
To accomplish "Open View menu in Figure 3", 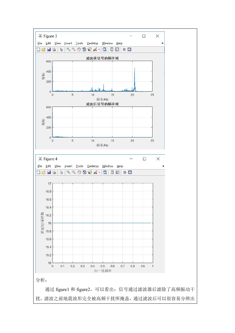I will (x=58, y=43).
